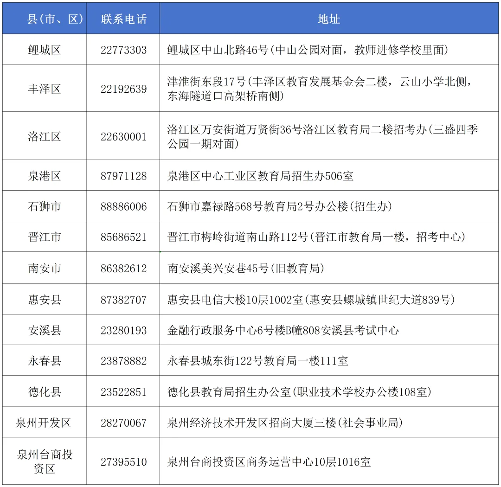Screen dimensions: 501x487
Task: Select the 德化县 phone number 23522851
Action: 123,391
